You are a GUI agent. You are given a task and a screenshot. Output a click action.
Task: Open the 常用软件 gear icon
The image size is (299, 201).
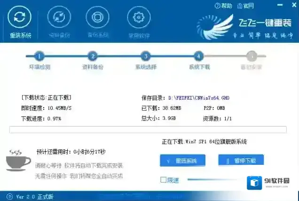pyautogui.click(x=138, y=19)
